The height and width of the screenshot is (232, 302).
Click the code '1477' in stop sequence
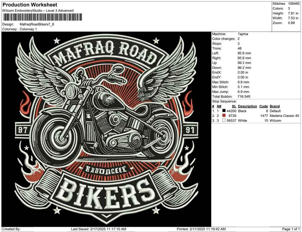(x=264, y=116)
